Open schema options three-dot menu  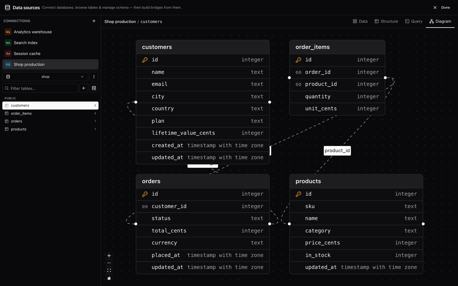(x=94, y=77)
